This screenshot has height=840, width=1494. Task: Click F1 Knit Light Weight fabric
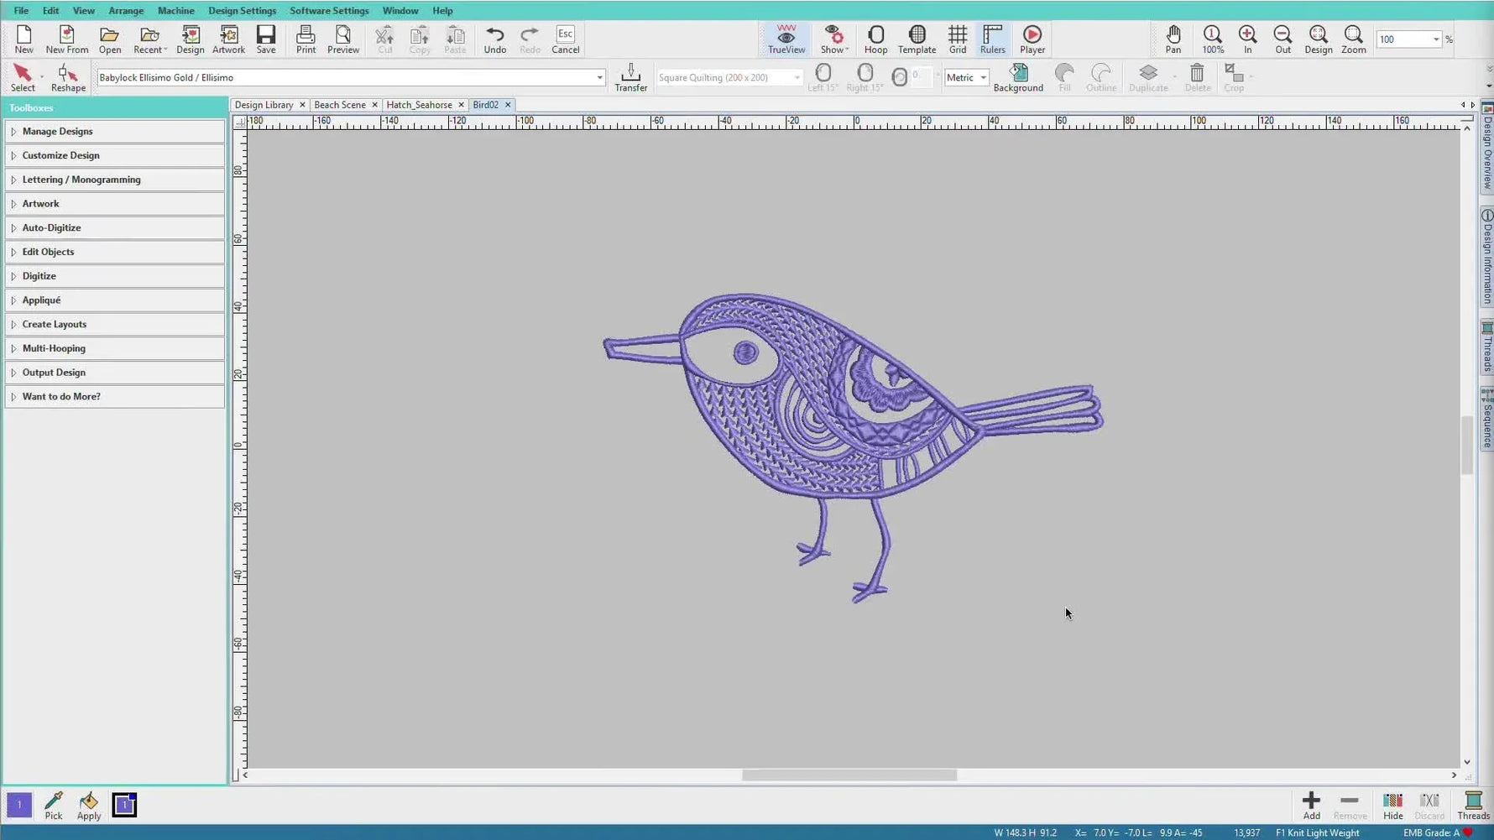[x=1317, y=832]
